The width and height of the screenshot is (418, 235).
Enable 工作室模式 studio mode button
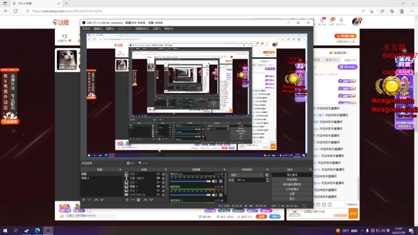(292, 189)
